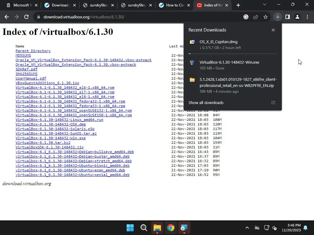
Task: View site info via lock icon
Action: coord(39,17)
